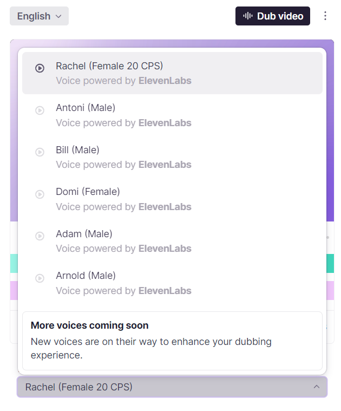Play preview of Domi voice
This screenshot has width=341, height=411.
click(40, 194)
